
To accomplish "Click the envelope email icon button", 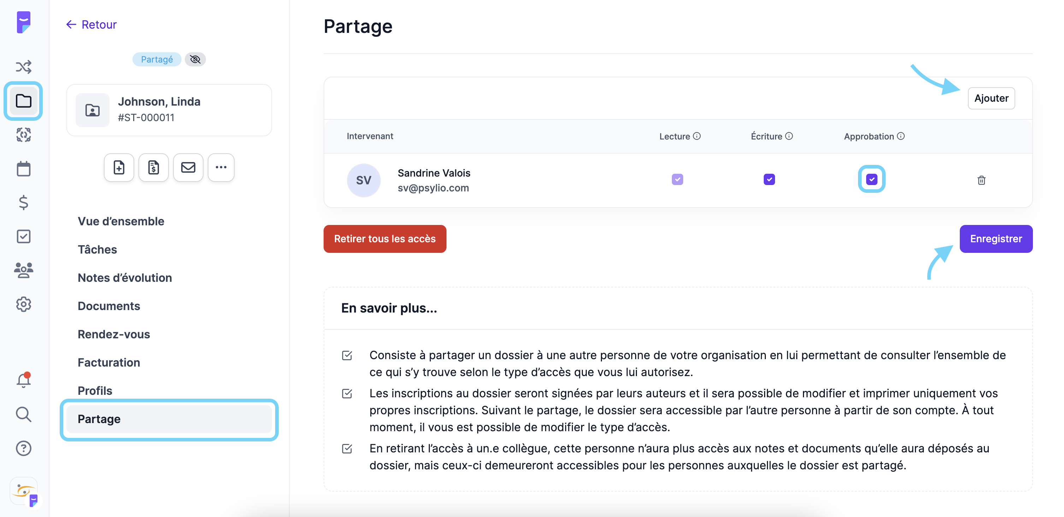I will coord(188,167).
